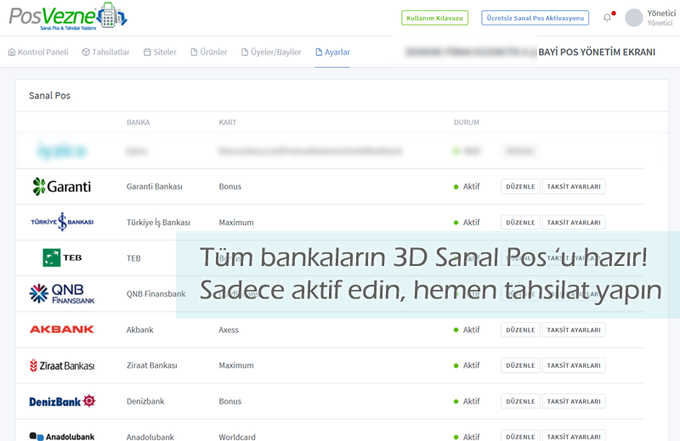Open TAKSİT AYARLARI for Türkiye İş Bankası
The height and width of the screenshot is (441, 680).
(x=574, y=223)
